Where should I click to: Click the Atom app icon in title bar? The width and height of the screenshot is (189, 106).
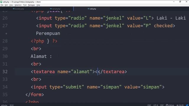pyautogui.click(x=1, y=2)
